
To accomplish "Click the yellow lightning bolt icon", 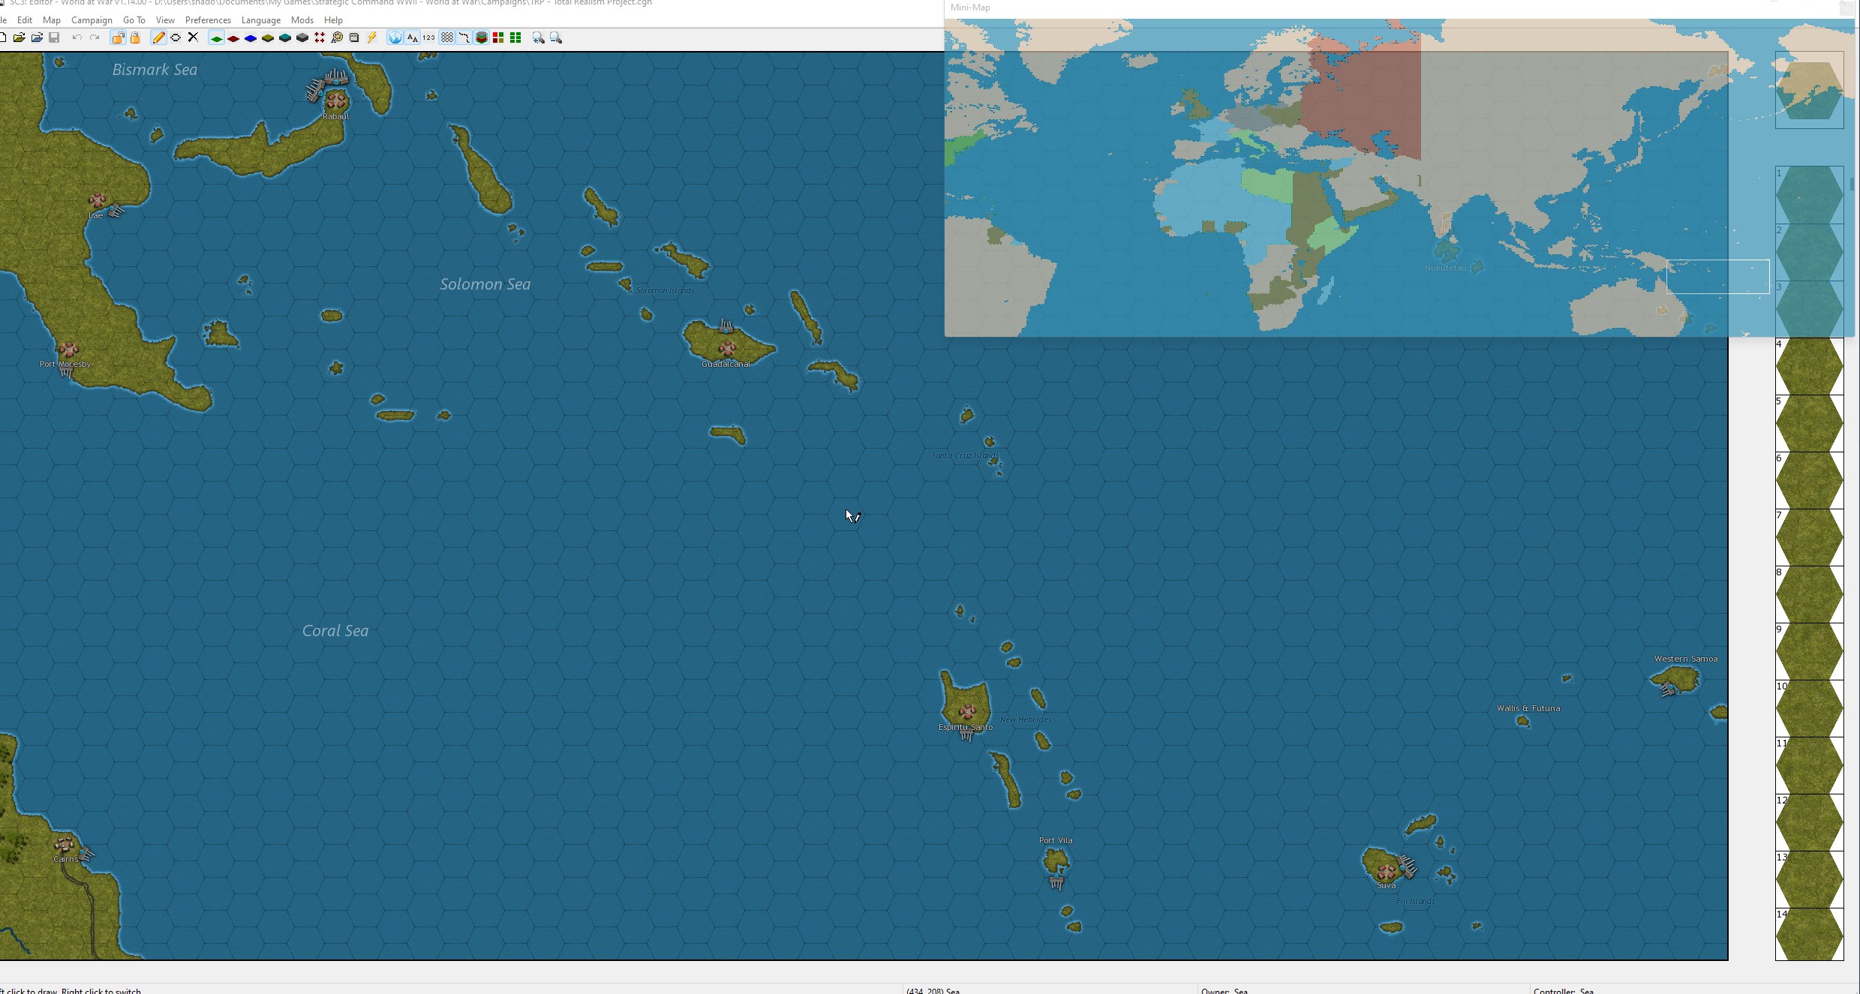I will [x=371, y=38].
